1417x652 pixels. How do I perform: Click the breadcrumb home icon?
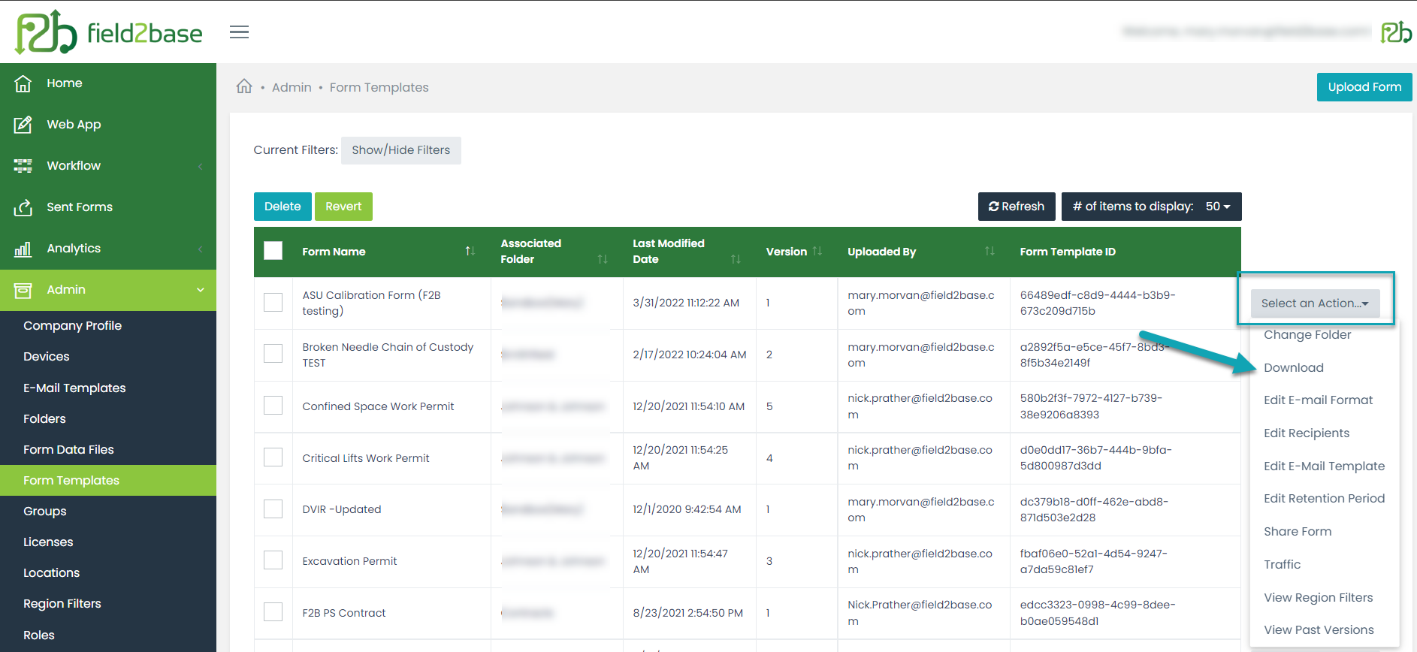tap(244, 86)
